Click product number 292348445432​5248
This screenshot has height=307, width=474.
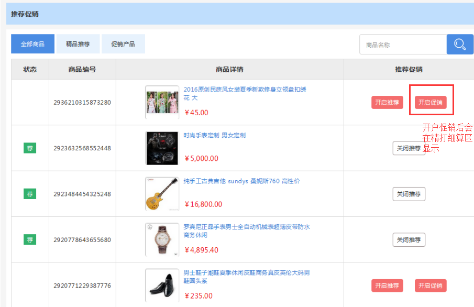pos(82,194)
